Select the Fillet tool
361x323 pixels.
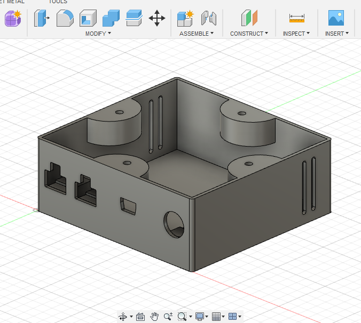65,18
